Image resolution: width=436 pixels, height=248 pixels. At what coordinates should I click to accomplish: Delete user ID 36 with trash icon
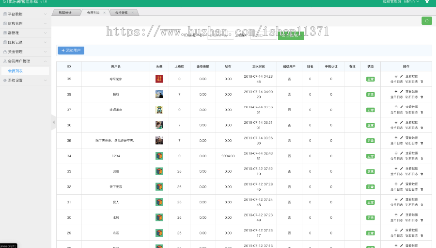(422, 128)
